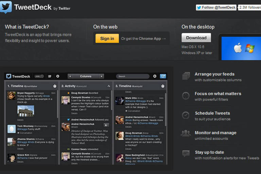261x174 pixels.
Task: Click Bryan Haggerty's avatar
Action: point(12,96)
